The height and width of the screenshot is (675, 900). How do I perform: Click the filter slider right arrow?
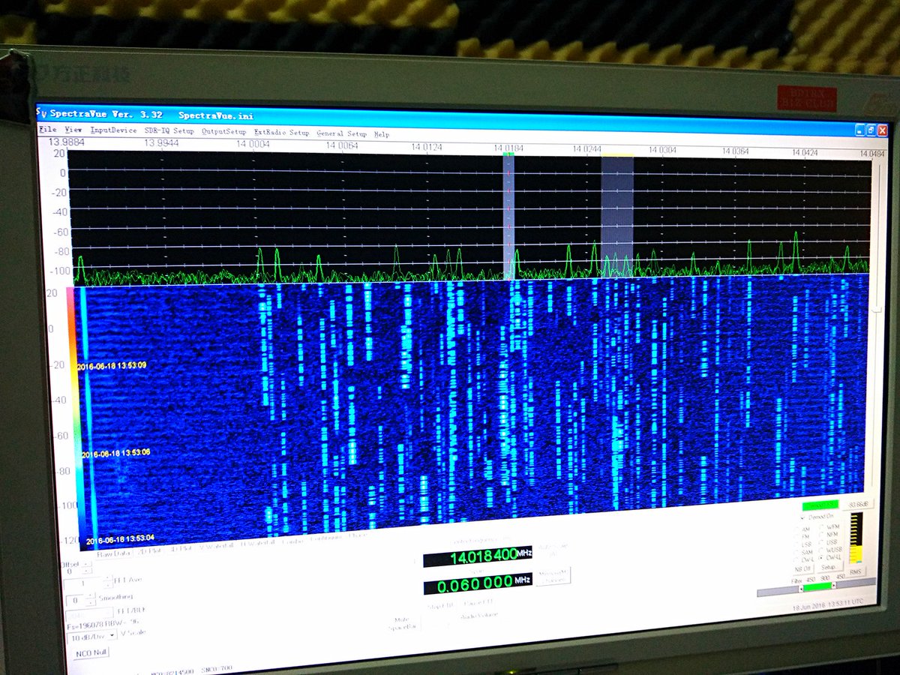tap(834, 585)
